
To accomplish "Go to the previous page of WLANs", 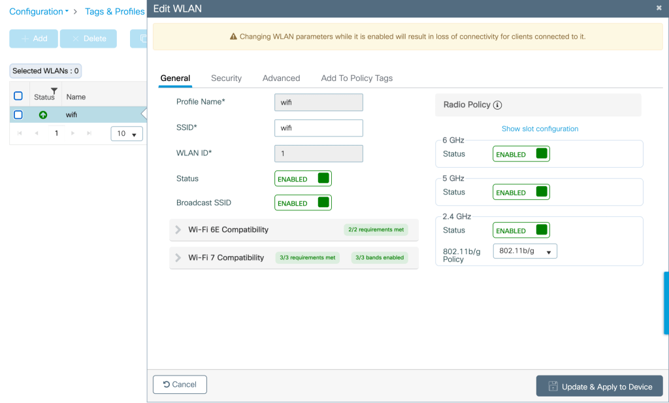I will pos(37,133).
